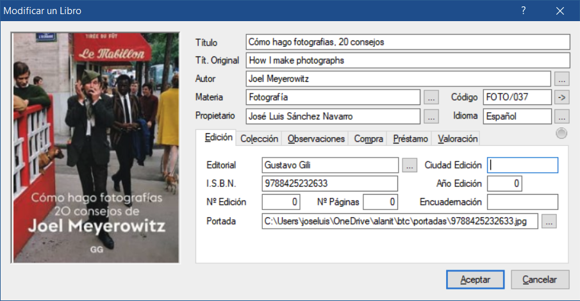Go to the Préstamo tab

tap(410, 138)
